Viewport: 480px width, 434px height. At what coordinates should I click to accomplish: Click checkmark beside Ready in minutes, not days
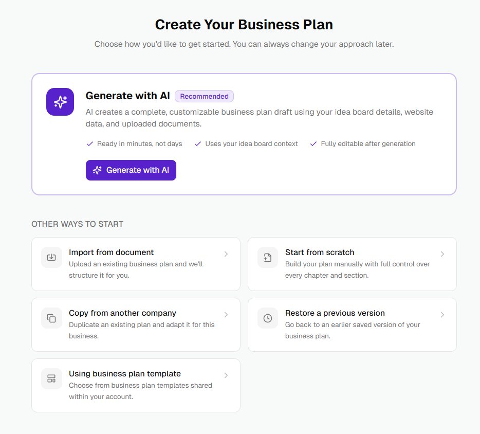(x=90, y=143)
